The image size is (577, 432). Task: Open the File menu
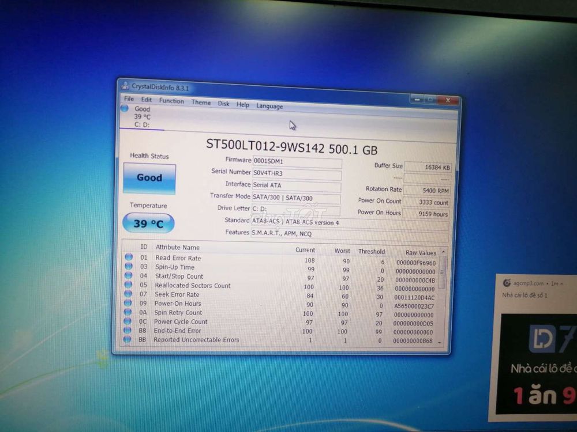[x=129, y=98]
